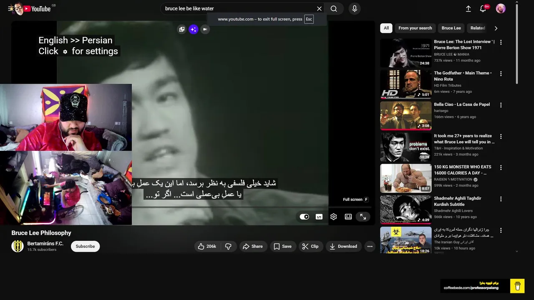Open options for The Godfather Main Theme
Image resolution: width=534 pixels, height=300 pixels.
click(501, 74)
